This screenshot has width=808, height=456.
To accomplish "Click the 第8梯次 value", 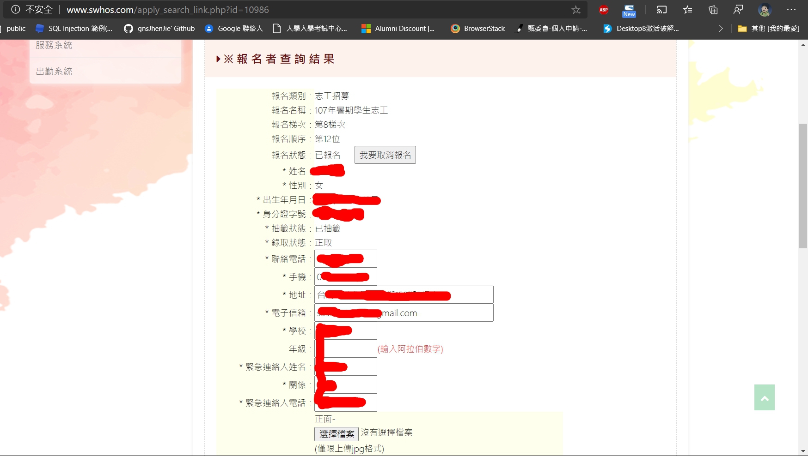I will [x=330, y=125].
